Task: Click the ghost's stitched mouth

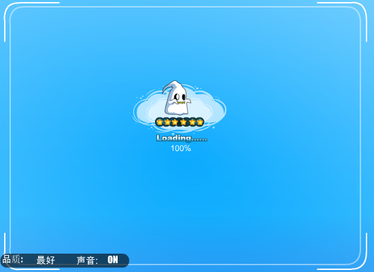Action: point(181,103)
